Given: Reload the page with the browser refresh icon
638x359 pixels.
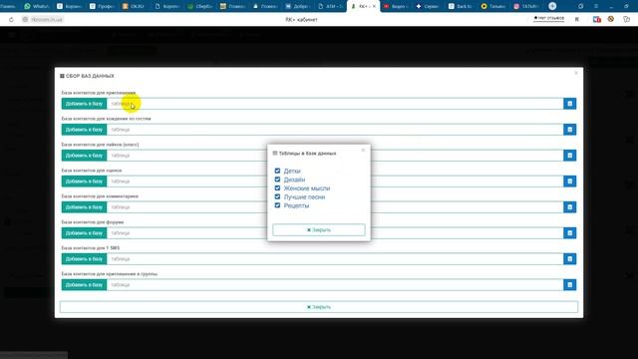Looking at the screenshot, I should tap(11, 20).
